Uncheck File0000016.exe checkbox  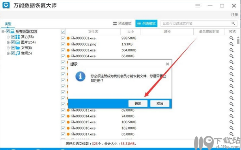point(63,128)
